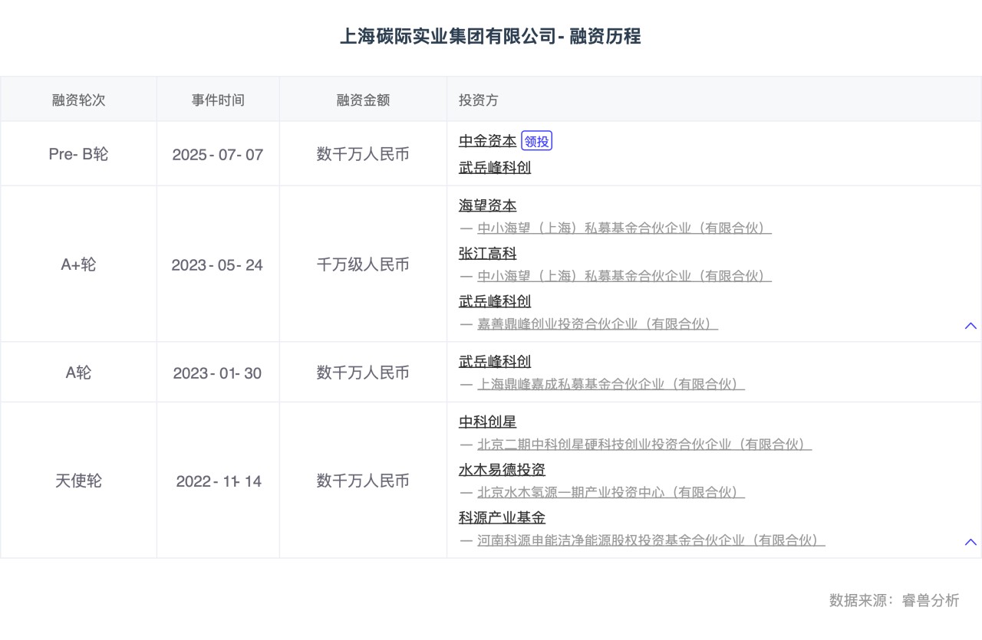Screen dimensions: 982x640
Task: Click the 数据来源：睿兽分析 footer text
Action: (x=894, y=600)
